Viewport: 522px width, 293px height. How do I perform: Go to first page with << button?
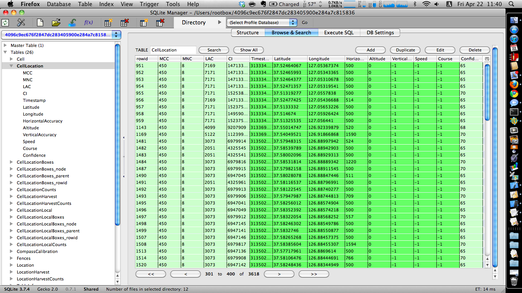tap(151, 274)
